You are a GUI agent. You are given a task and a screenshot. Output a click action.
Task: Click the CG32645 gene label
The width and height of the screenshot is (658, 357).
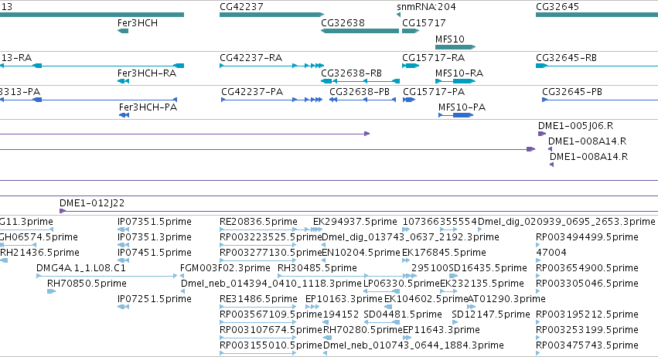(557, 7)
